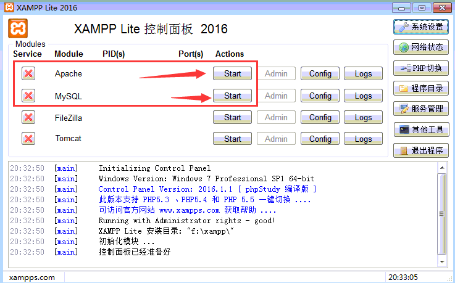Toggle the Tomcat service red X box
The image size is (455, 283).
(28, 139)
